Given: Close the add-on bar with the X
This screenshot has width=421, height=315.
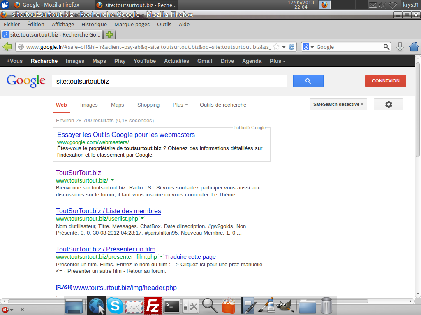Looking at the screenshot, I should (22, 310).
